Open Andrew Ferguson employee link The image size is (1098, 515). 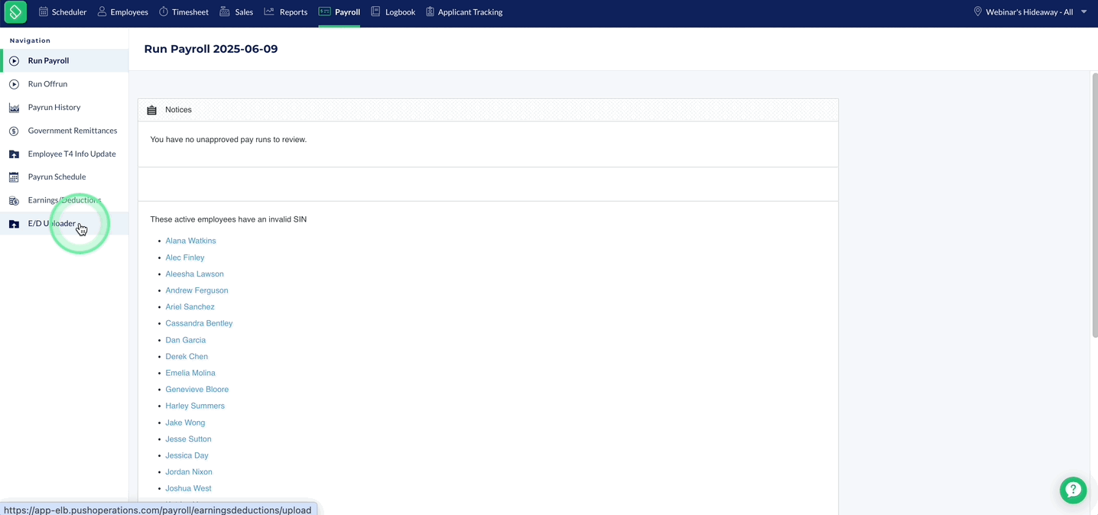click(197, 290)
